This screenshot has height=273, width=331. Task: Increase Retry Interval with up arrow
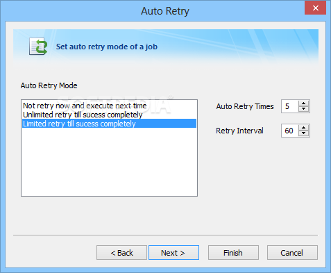303,128
